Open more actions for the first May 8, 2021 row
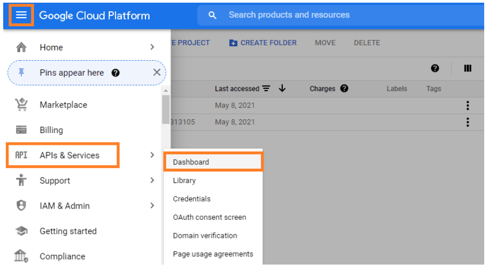Viewport: 489px width, 280px height. (x=468, y=106)
